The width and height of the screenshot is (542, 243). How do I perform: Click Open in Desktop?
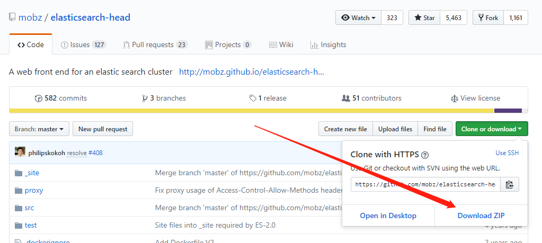[388, 215]
